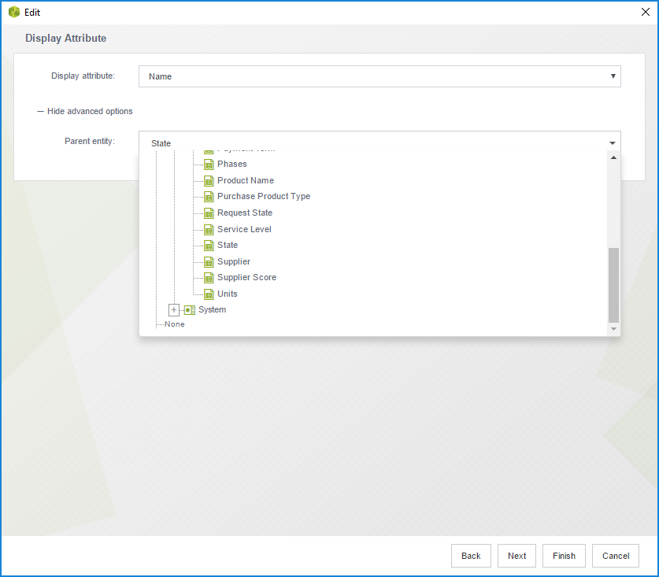Click the Back button
This screenshot has width=659, height=577.
[471, 556]
